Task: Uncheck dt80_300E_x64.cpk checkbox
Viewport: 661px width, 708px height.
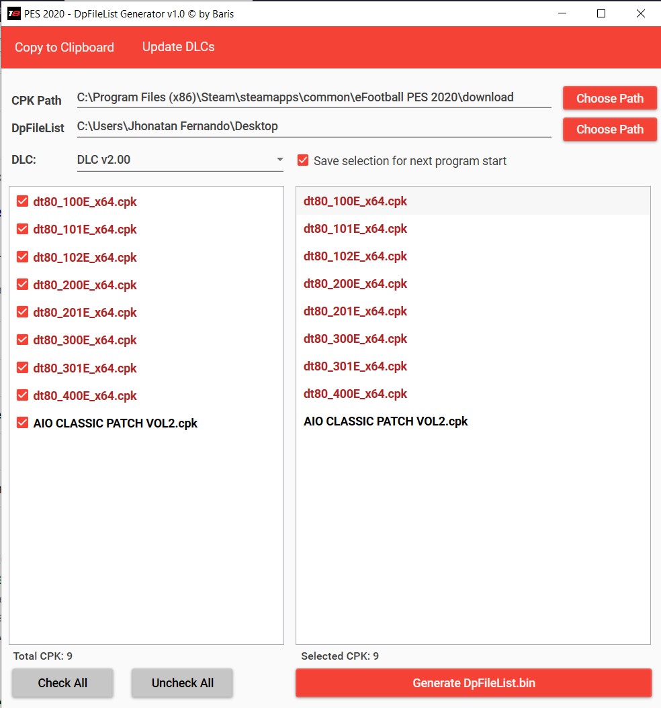Action: pyautogui.click(x=22, y=340)
